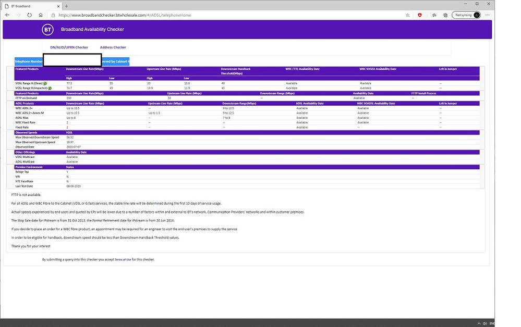The height and width of the screenshot is (327, 521).
Task: Open a new browser tab
Action: (x=66, y=6)
